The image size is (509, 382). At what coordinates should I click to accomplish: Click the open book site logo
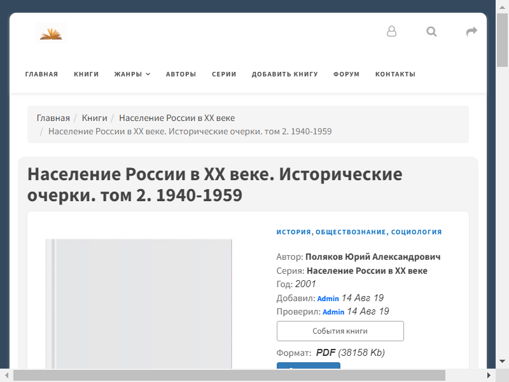[x=51, y=32]
